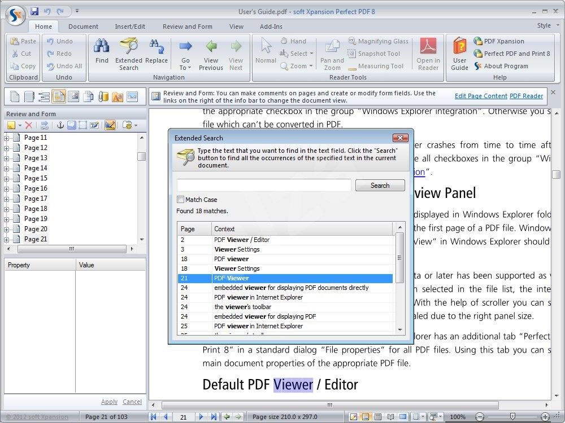Open the Extended Search tool in ribbon
565x423 pixels.
point(129,54)
